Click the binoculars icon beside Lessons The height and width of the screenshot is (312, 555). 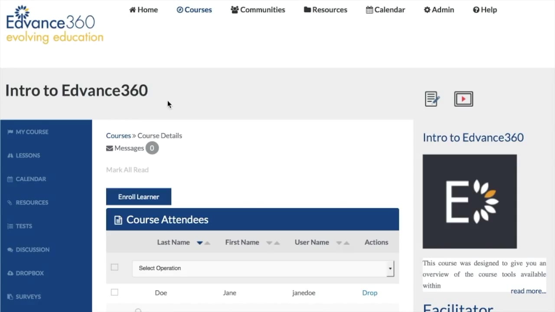(x=10, y=155)
